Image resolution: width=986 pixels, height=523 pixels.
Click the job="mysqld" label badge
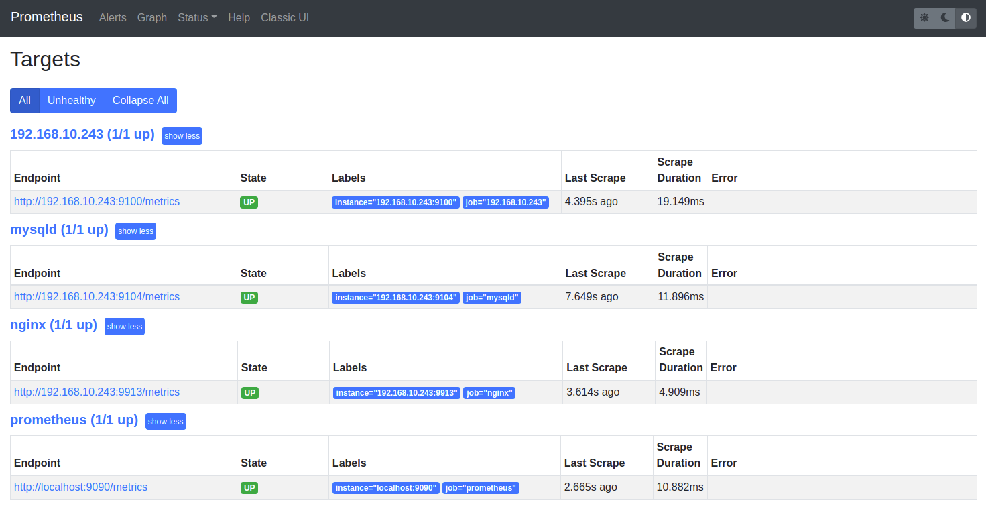pos(492,298)
